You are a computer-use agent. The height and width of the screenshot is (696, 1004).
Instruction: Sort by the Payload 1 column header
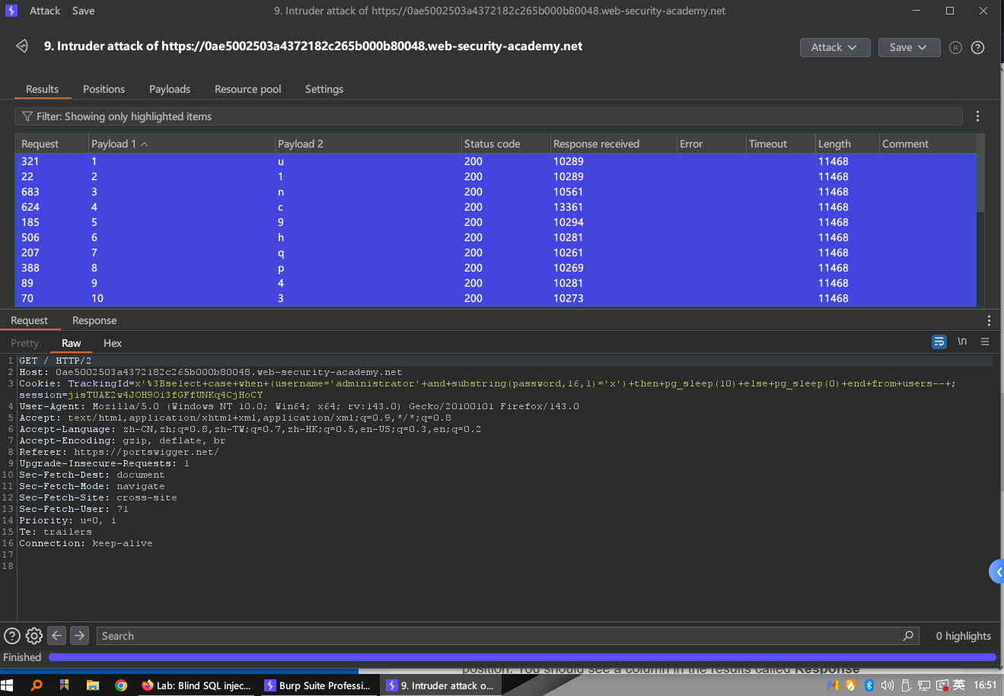pyautogui.click(x=182, y=144)
